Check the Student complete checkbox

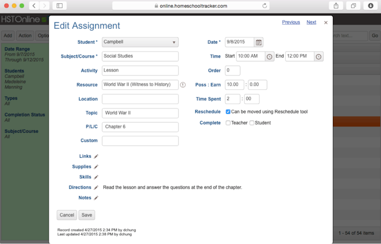point(252,123)
